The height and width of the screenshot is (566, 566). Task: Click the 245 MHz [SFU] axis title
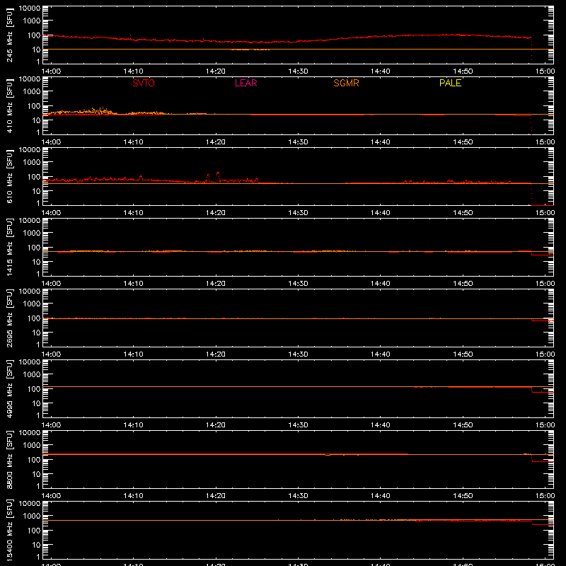9,35
